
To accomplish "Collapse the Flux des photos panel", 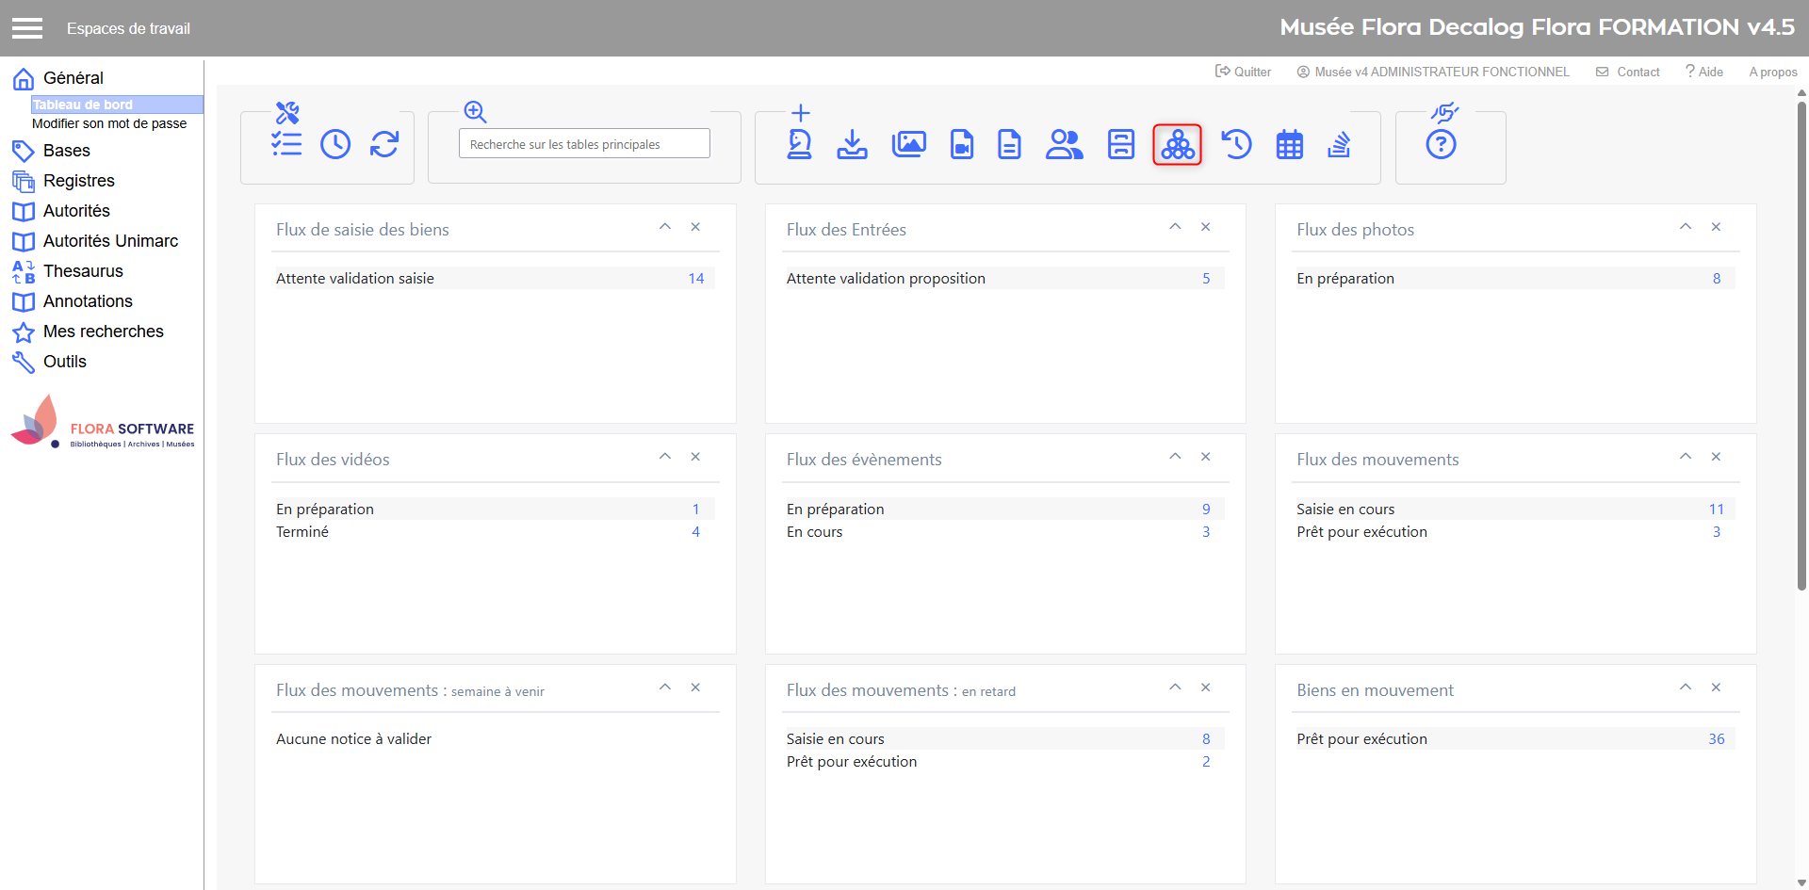I will point(1686,227).
